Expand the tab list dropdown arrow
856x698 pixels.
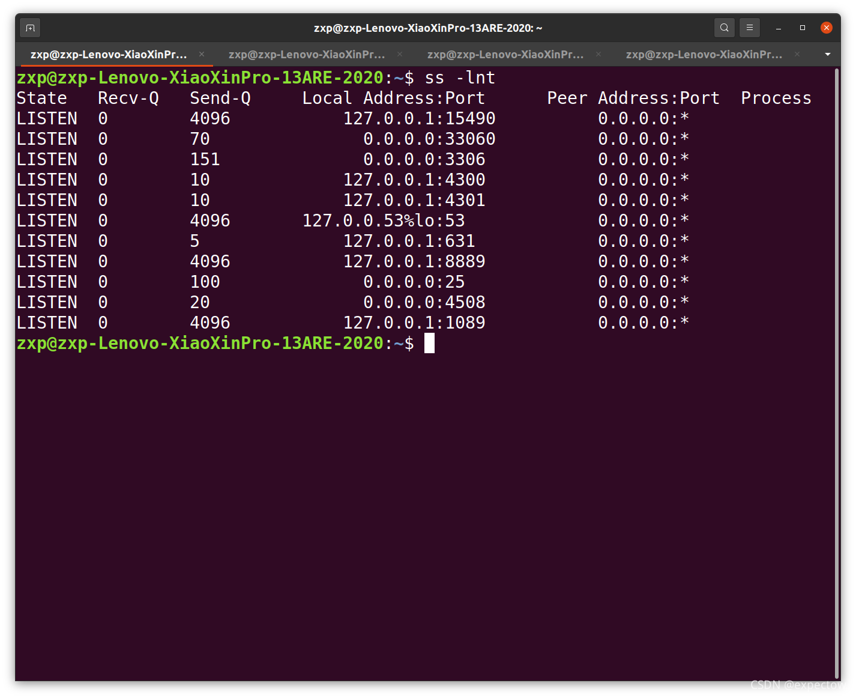click(x=828, y=54)
